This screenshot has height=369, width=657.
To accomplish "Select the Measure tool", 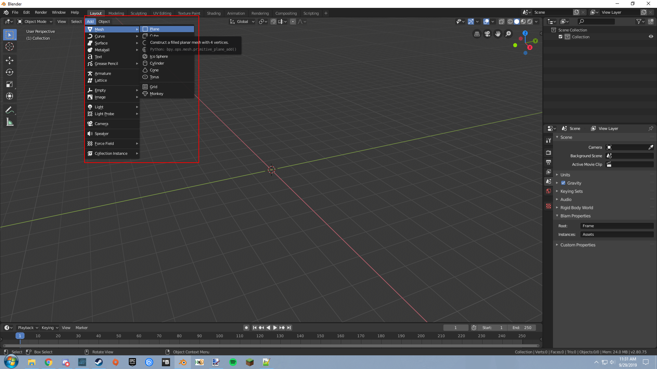I will point(10,122).
